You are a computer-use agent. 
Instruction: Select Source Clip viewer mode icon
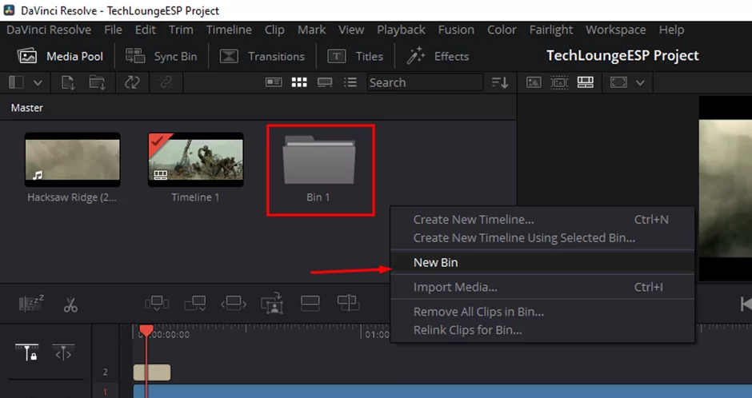point(534,82)
